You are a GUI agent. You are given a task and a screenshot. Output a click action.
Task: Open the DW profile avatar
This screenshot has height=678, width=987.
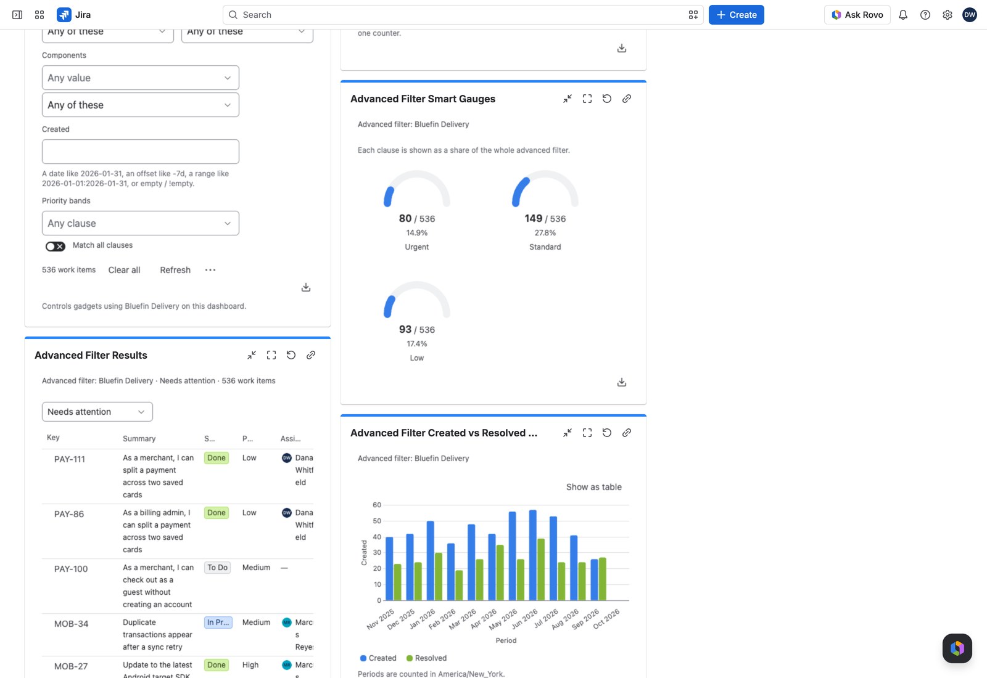(970, 15)
